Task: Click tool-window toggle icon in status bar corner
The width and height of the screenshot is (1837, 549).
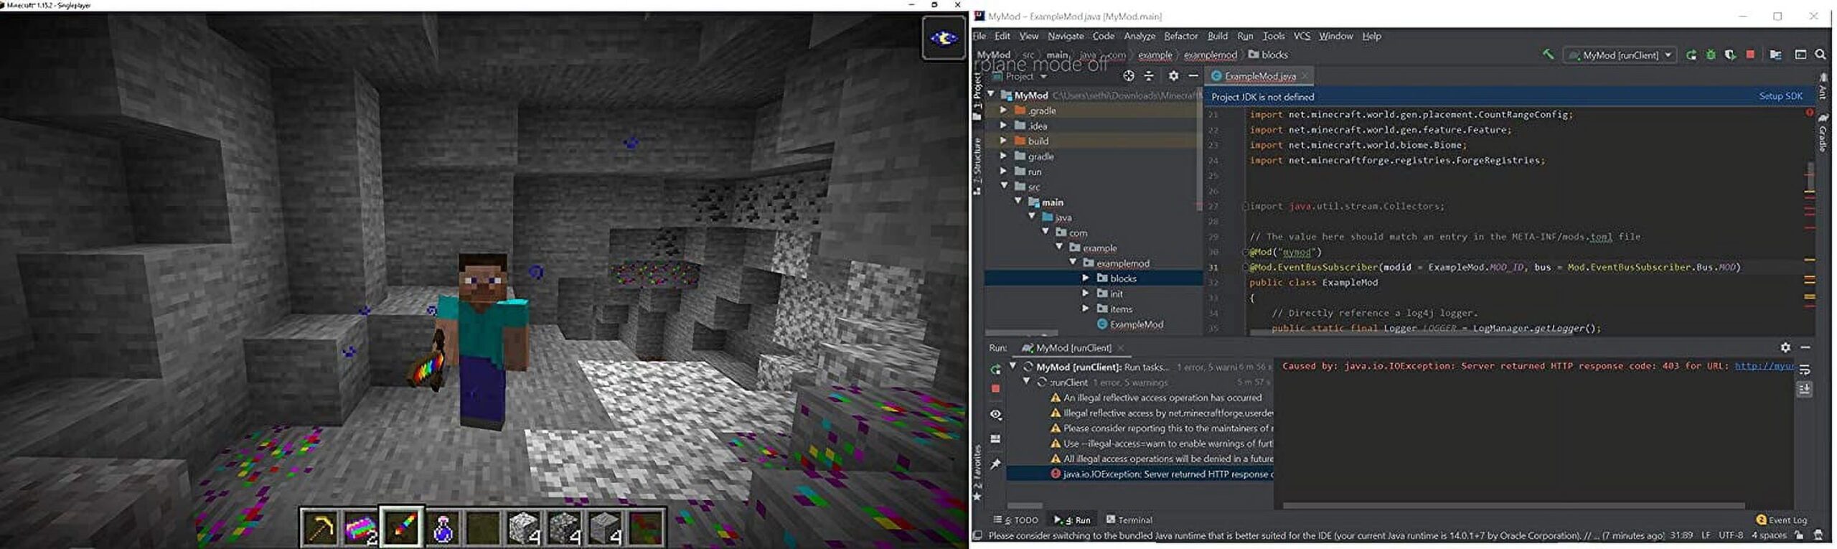Action: tap(977, 535)
